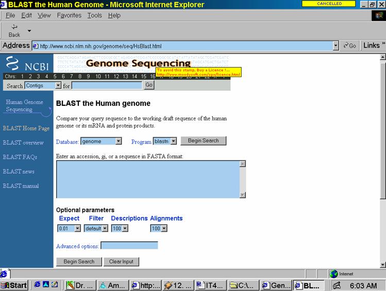Image resolution: width=386 pixels, height=291 pixels.
Task: Open the Help menu
Action: [114, 15]
